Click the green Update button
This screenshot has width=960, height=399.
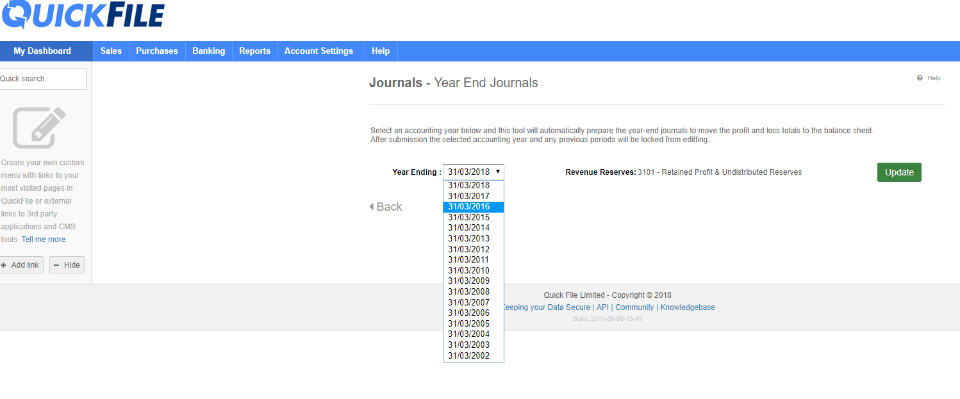point(899,172)
